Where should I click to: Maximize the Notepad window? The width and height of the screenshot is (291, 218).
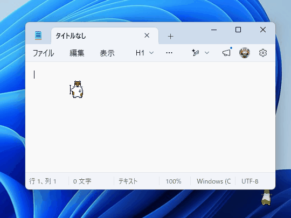click(238, 30)
